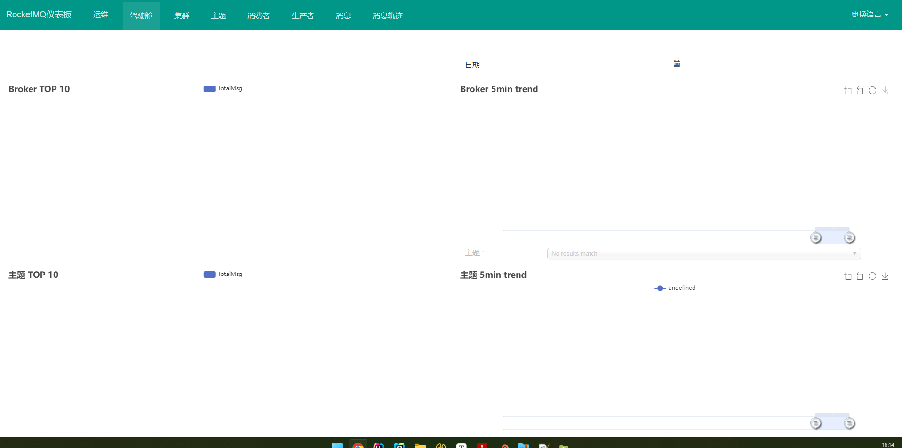Open WebStorm from the taskbar

399,445
